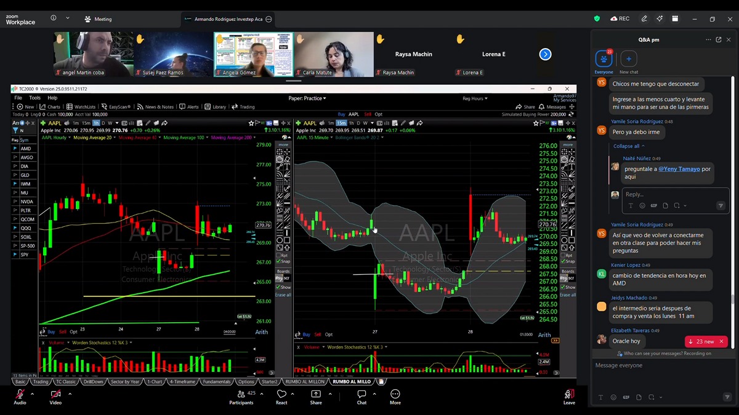This screenshot has height=415, width=739.
Task: Click Erase all on the 15-minute chart
Action: (x=567, y=295)
